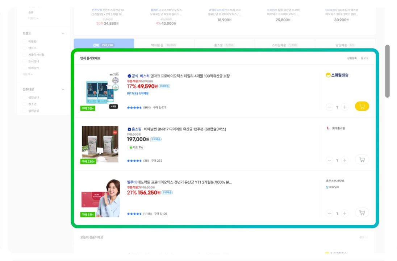Click 무료배송 badge next to 197,000원
Viewport: 397px width, 261px height.
pos(156,139)
